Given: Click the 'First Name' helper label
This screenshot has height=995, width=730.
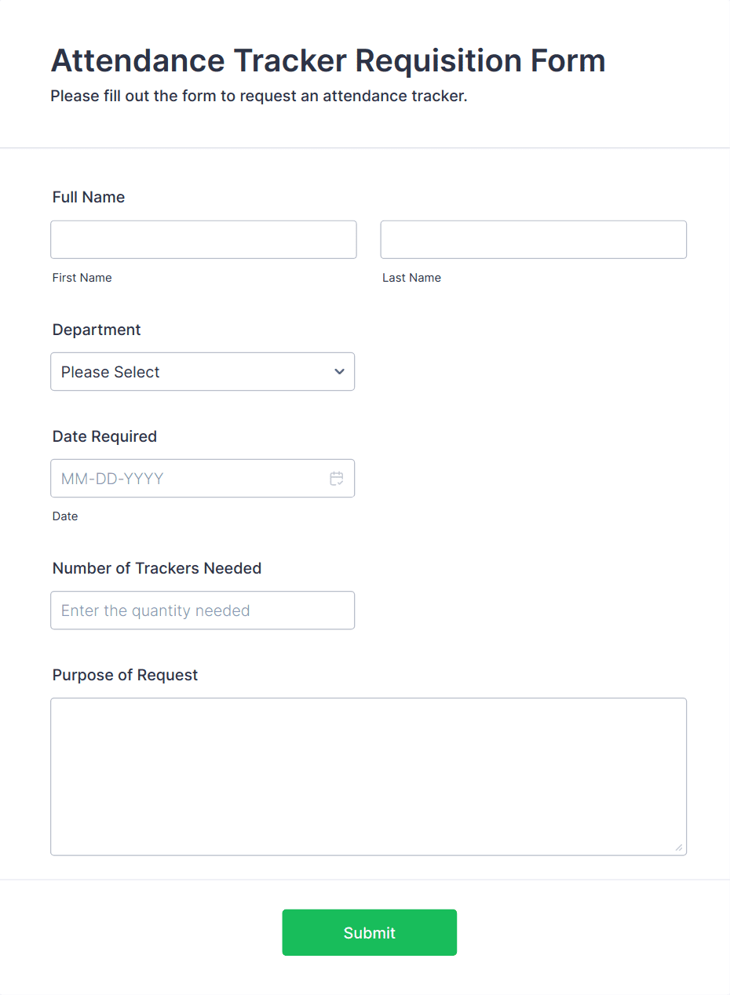Looking at the screenshot, I should pos(82,277).
